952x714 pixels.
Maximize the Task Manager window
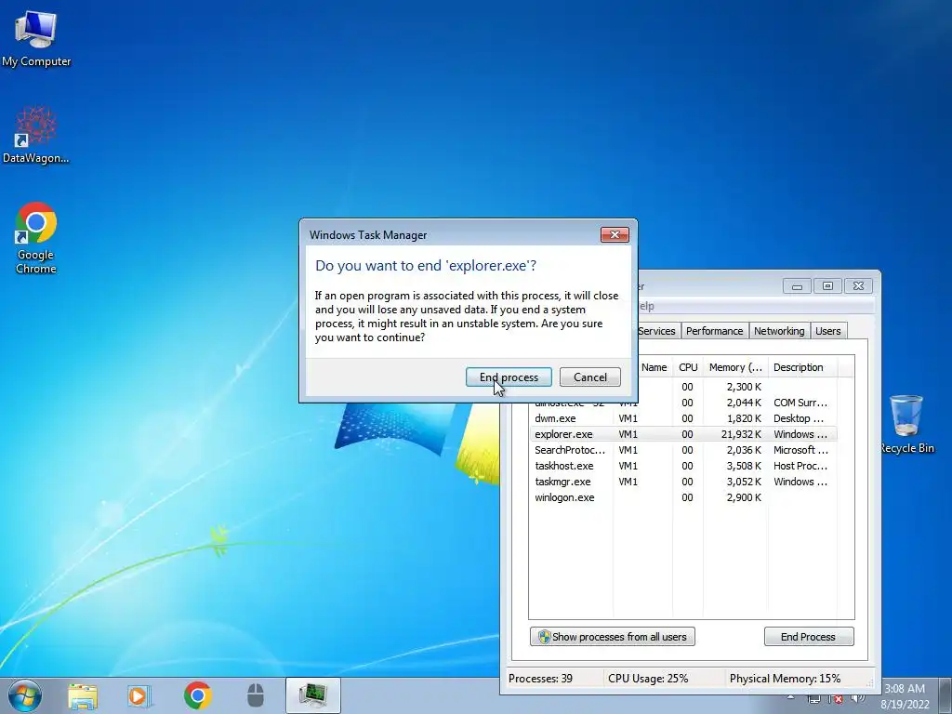[x=827, y=286]
